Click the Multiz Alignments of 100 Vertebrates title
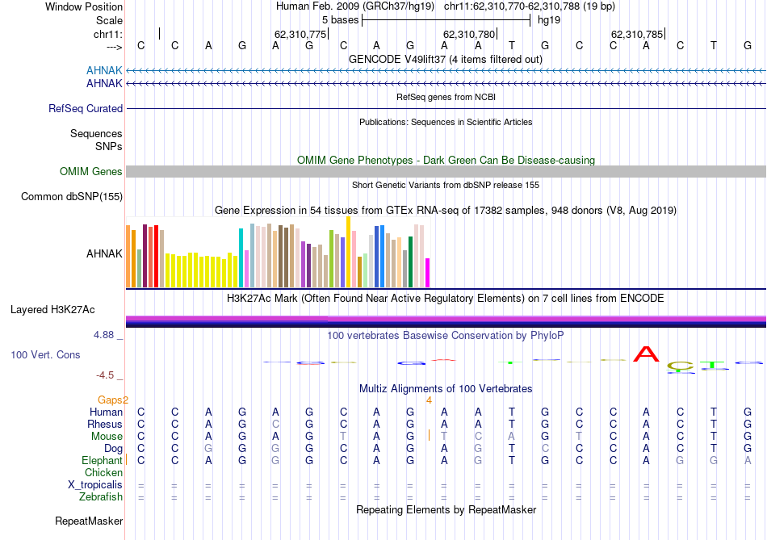The width and height of the screenshot is (767, 540). pyautogui.click(x=446, y=388)
